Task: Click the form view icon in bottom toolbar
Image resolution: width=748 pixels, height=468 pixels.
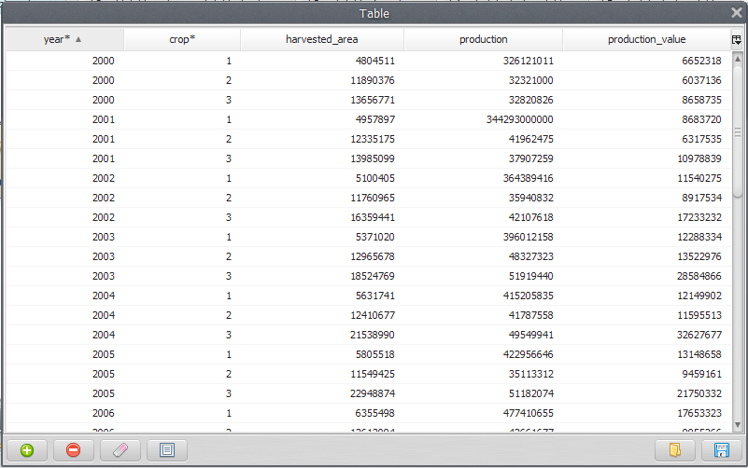Action: [167, 450]
